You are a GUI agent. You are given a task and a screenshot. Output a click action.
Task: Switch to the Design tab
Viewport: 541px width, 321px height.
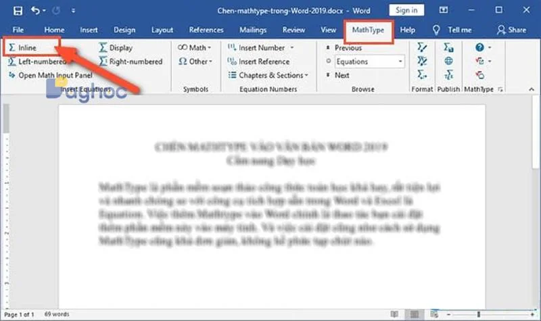[x=124, y=30]
